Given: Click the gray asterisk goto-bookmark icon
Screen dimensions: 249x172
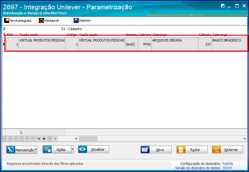Looking at the screenshot, I should (49, 139).
